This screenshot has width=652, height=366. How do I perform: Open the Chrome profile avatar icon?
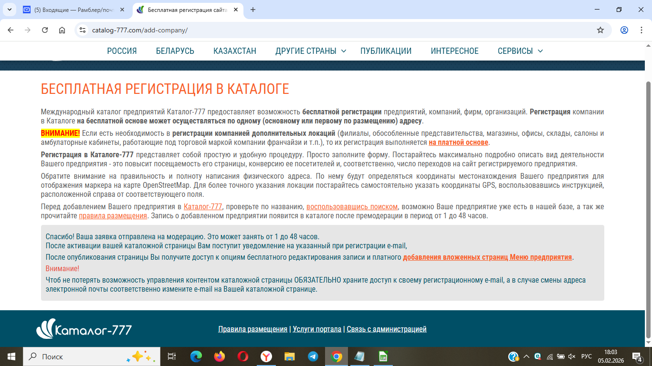tap(624, 30)
